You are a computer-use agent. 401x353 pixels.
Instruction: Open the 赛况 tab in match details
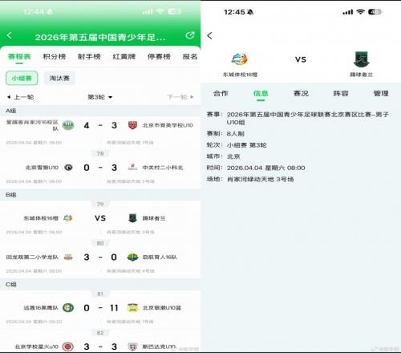coord(301,93)
